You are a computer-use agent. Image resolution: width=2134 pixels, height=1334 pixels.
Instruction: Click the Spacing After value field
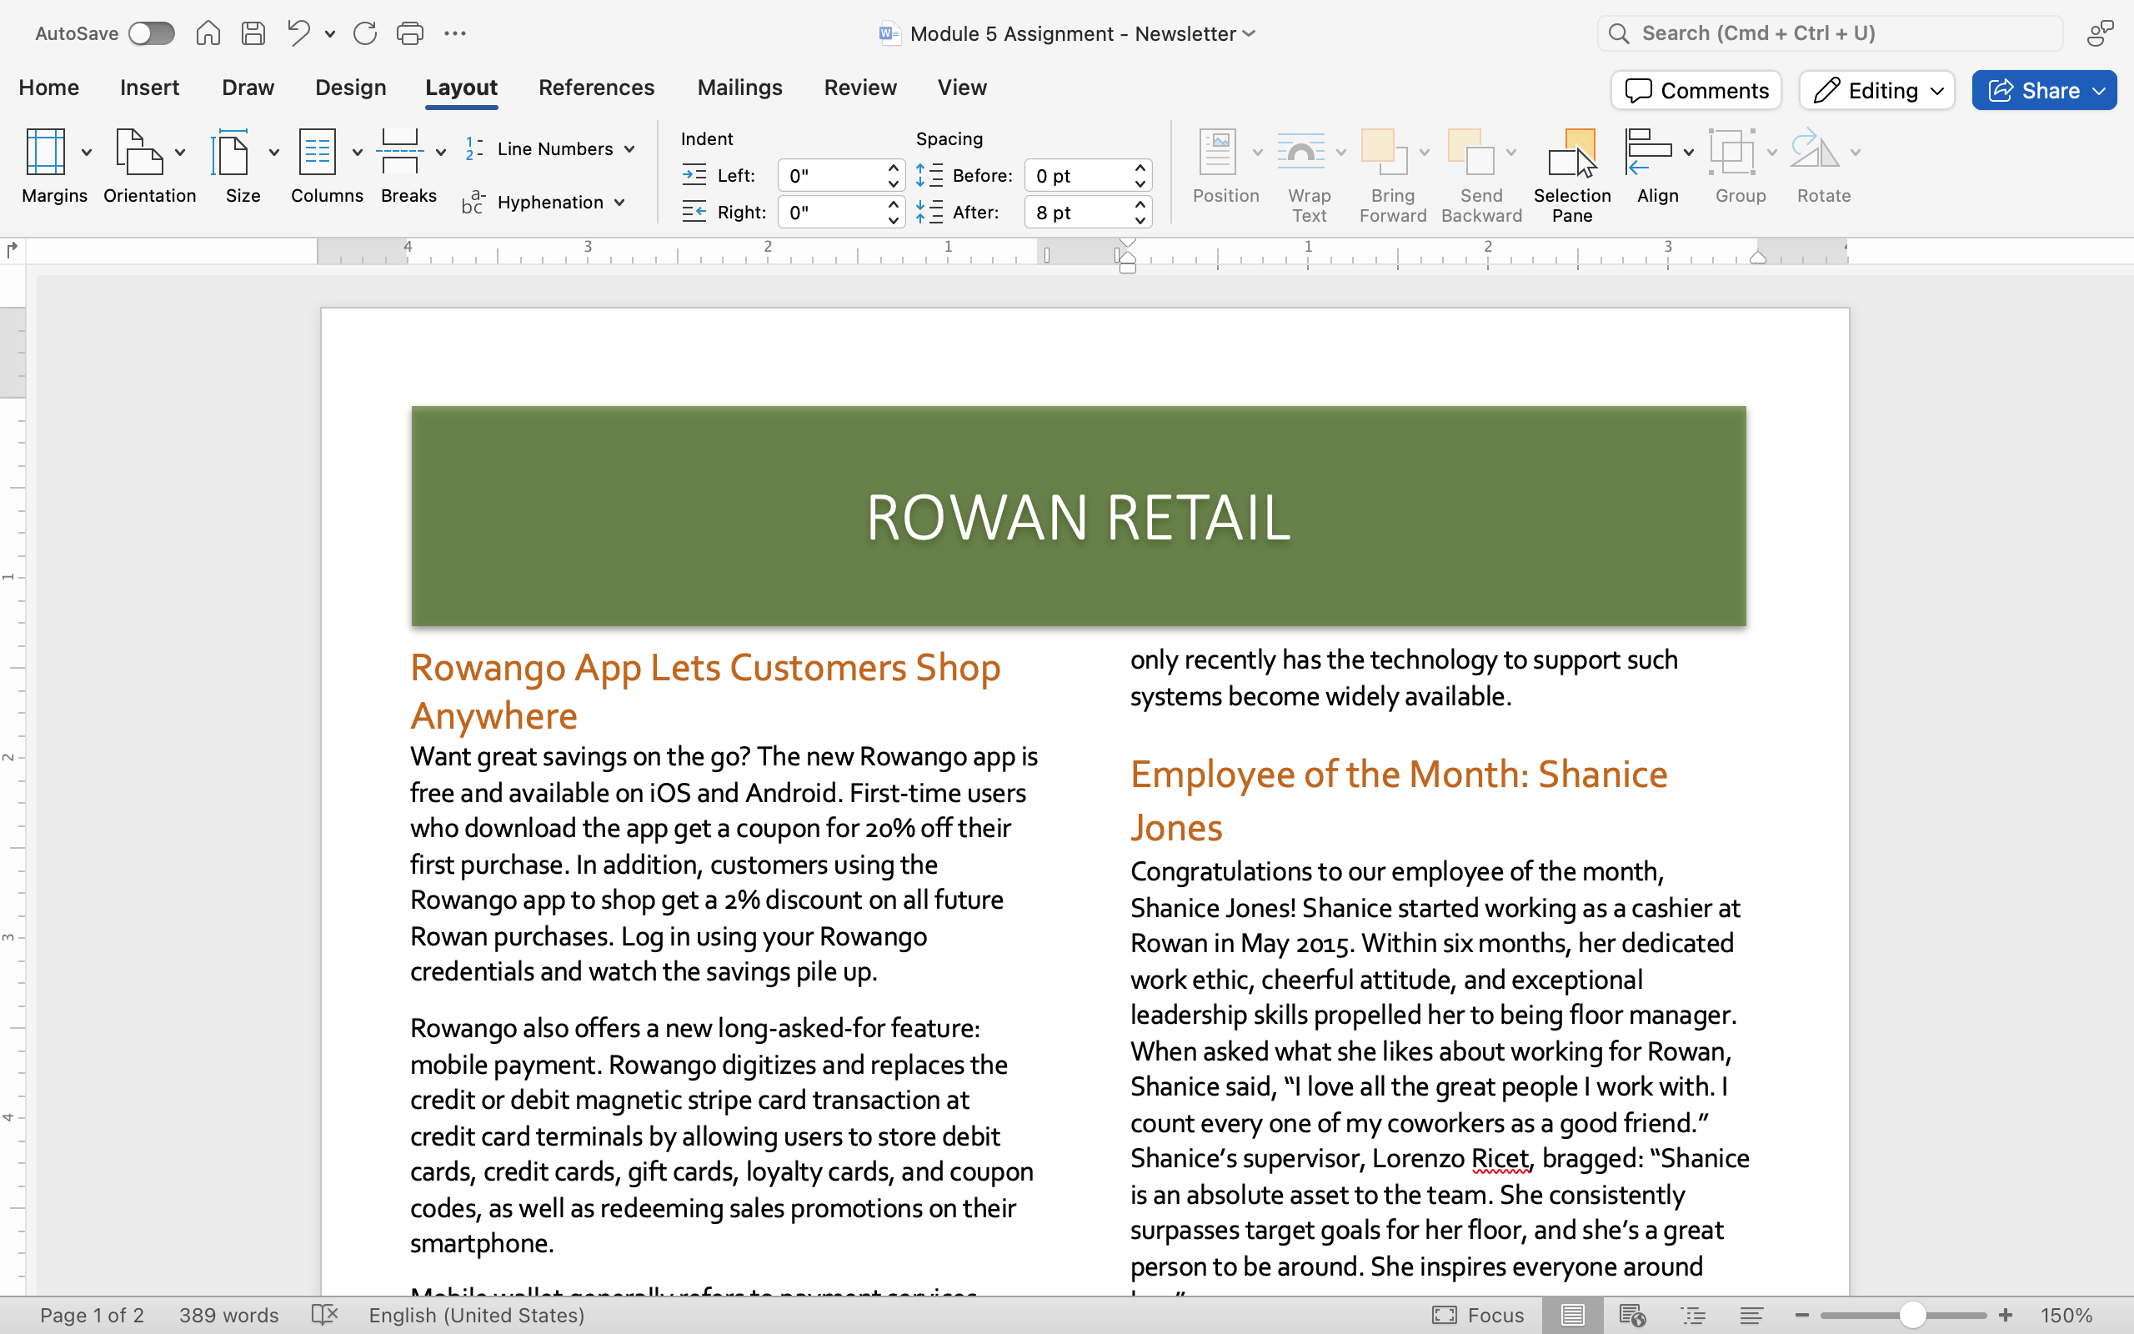tap(1078, 212)
